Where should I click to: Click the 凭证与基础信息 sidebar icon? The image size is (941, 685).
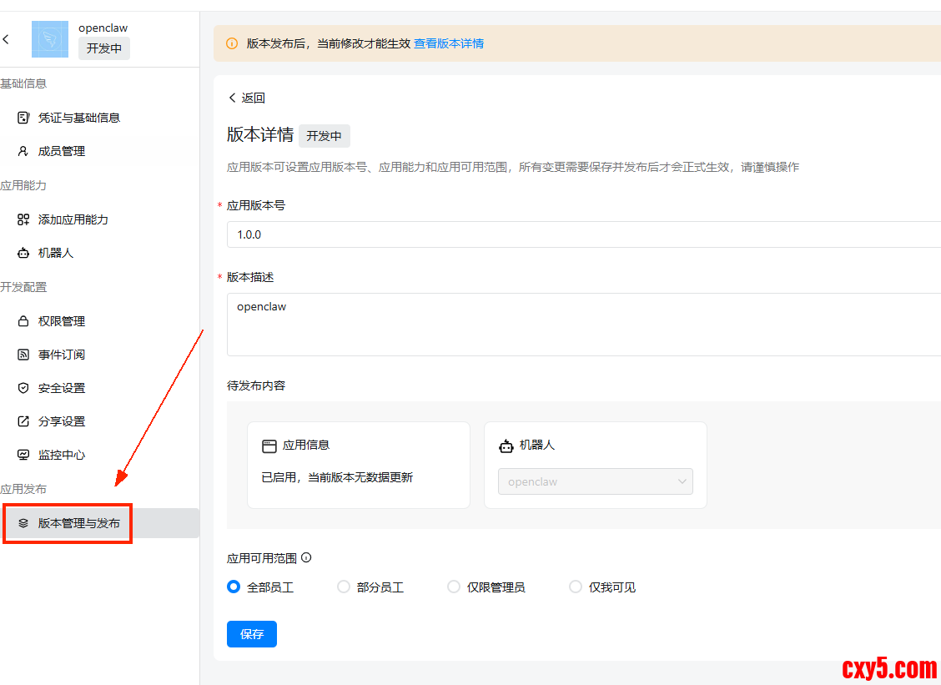click(23, 118)
